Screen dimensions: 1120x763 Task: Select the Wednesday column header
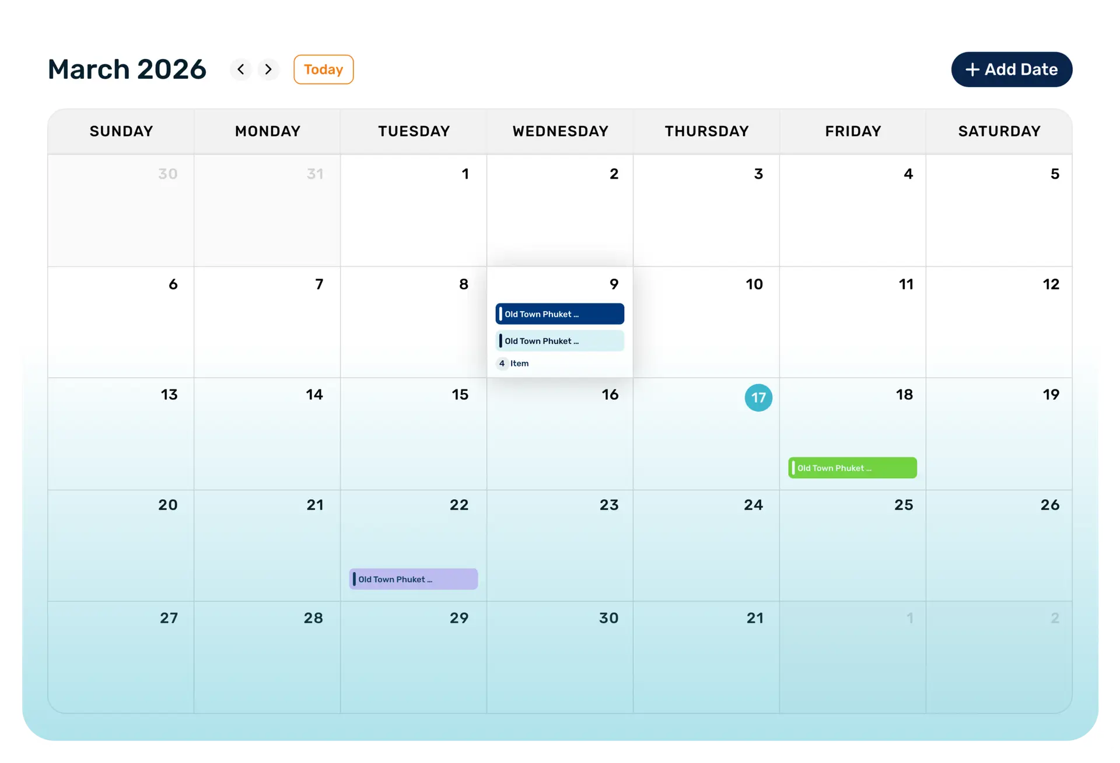coord(560,131)
